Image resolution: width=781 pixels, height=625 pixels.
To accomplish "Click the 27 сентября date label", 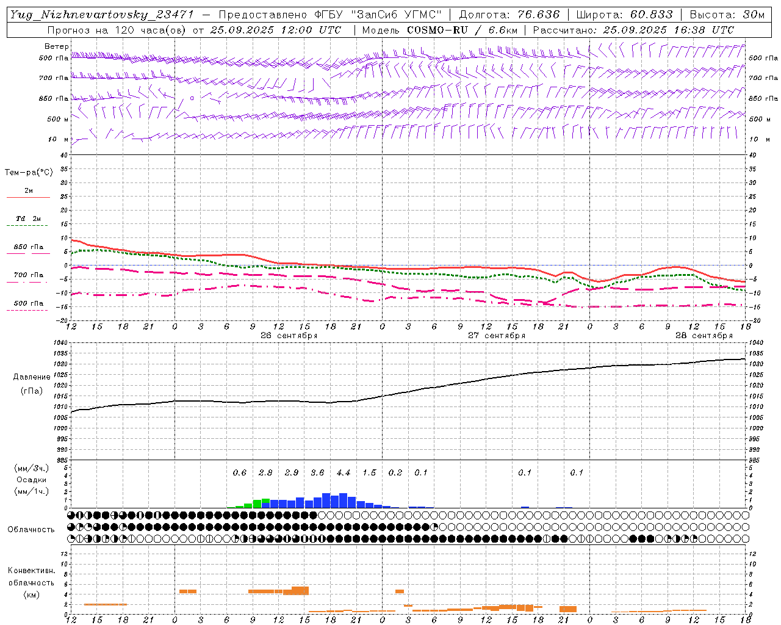I will tap(497, 336).
